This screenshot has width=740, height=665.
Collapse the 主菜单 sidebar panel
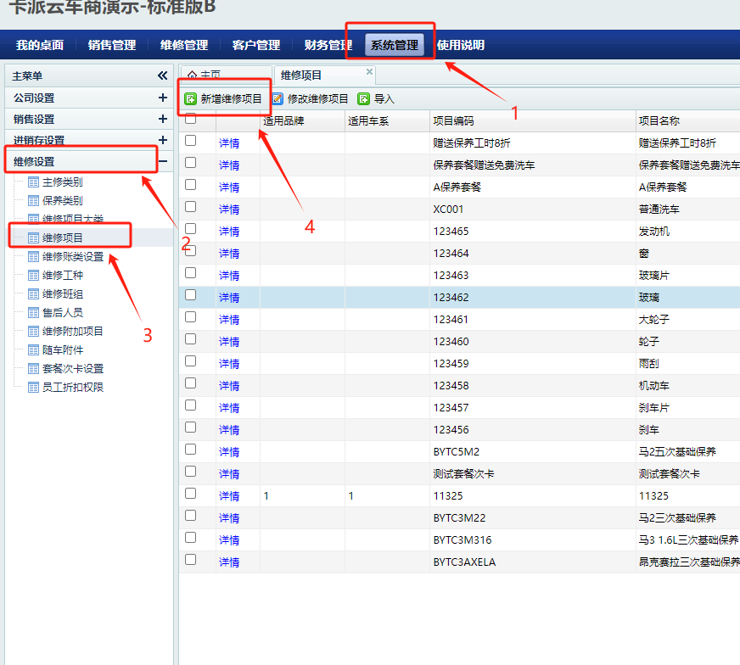162,76
